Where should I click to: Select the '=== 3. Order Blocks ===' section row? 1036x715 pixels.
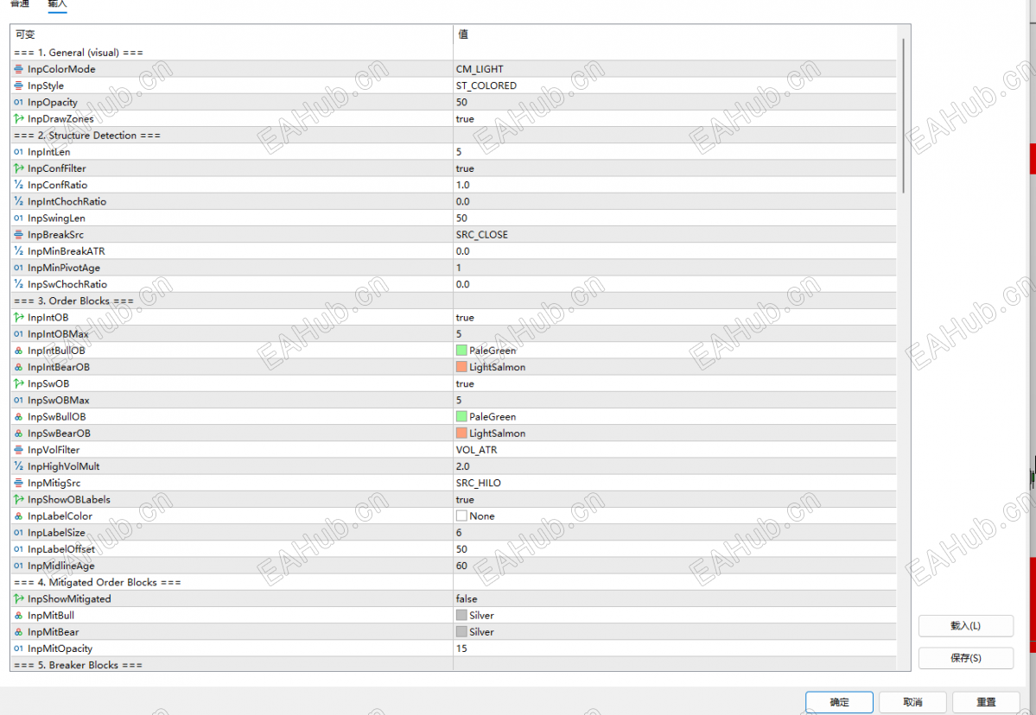click(454, 301)
